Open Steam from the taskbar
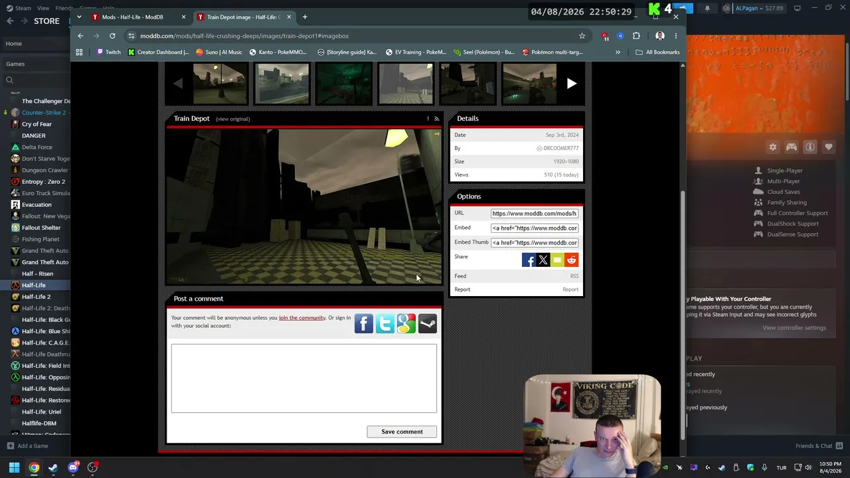This screenshot has height=478, width=850. click(x=53, y=467)
